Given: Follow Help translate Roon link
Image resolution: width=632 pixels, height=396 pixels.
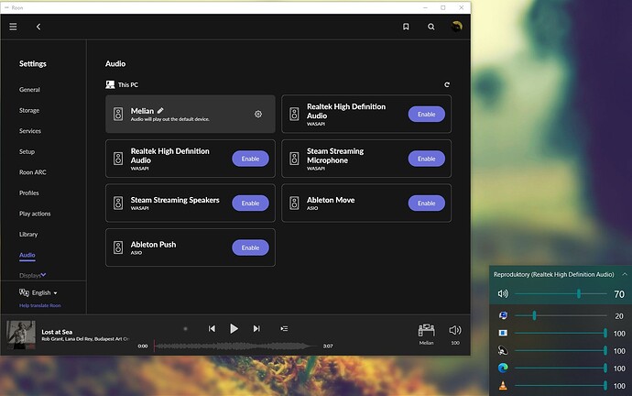Looking at the screenshot, I should tap(40, 305).
